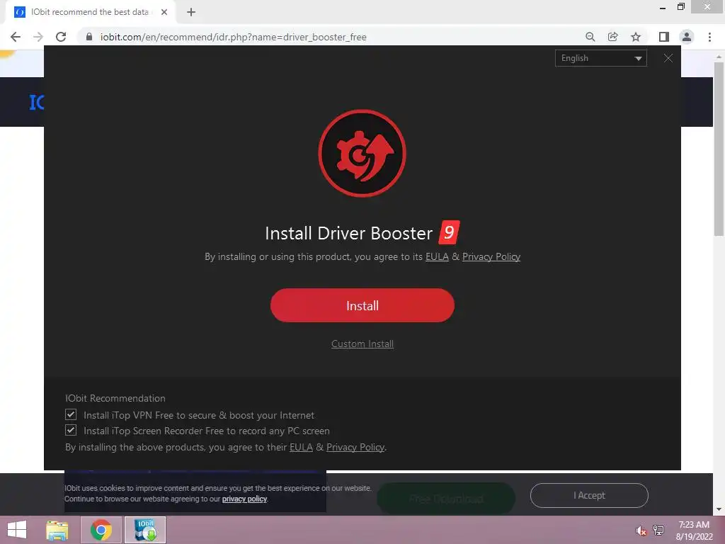Expand the English language dropdown
The image size is (725, 544).
pos(600,58)
